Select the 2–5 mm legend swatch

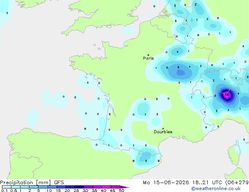tap(34, 187)
